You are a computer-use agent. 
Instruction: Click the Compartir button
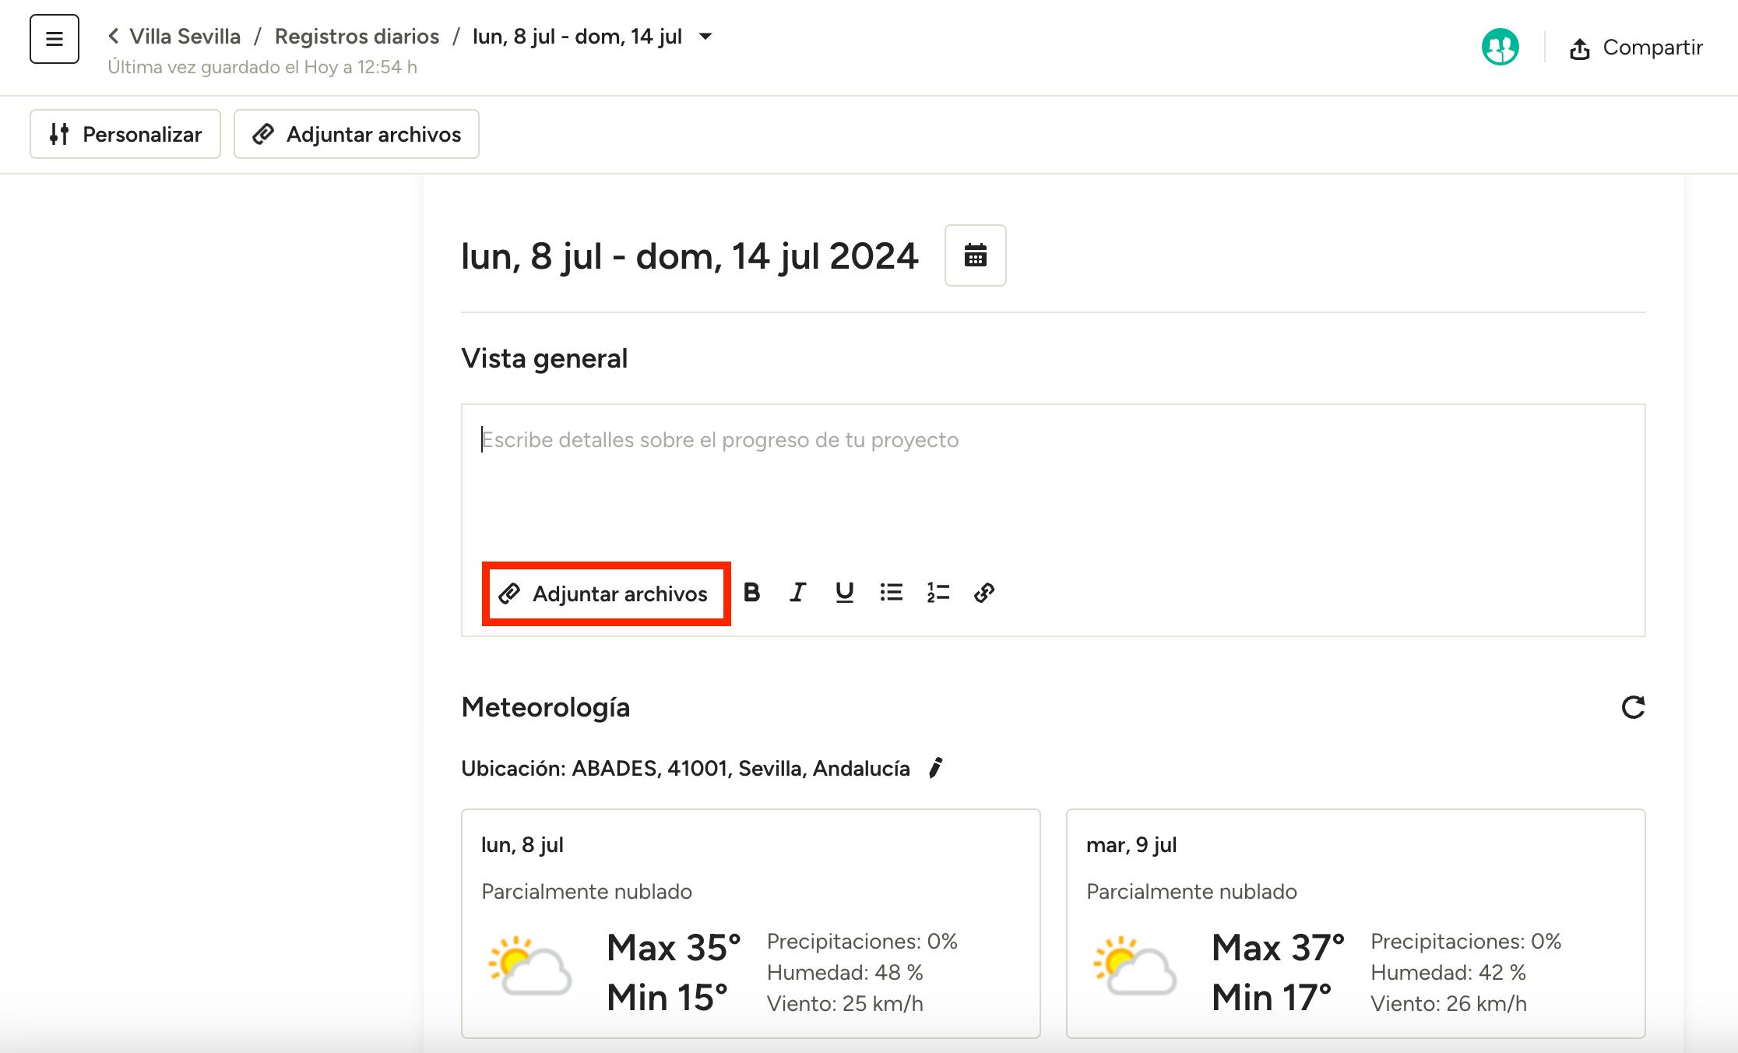[1637, 48]
